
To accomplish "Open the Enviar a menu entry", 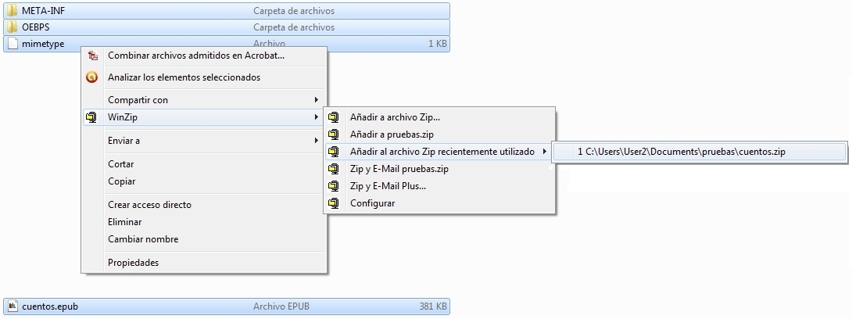I will (x=124, y=141).
